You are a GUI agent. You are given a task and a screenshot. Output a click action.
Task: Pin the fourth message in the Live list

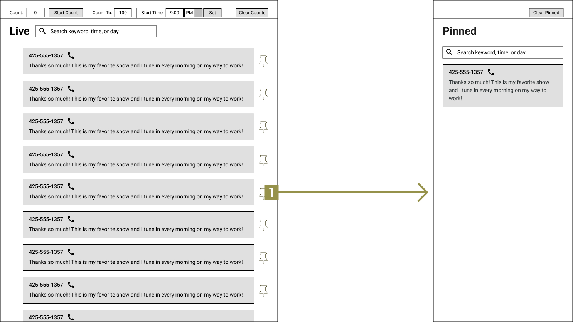click(x=263, y=160)
